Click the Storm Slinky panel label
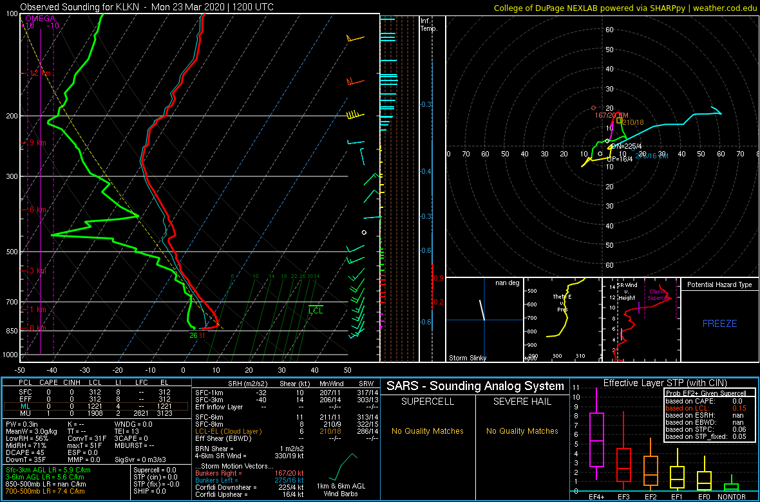 [x=467, y=358]
